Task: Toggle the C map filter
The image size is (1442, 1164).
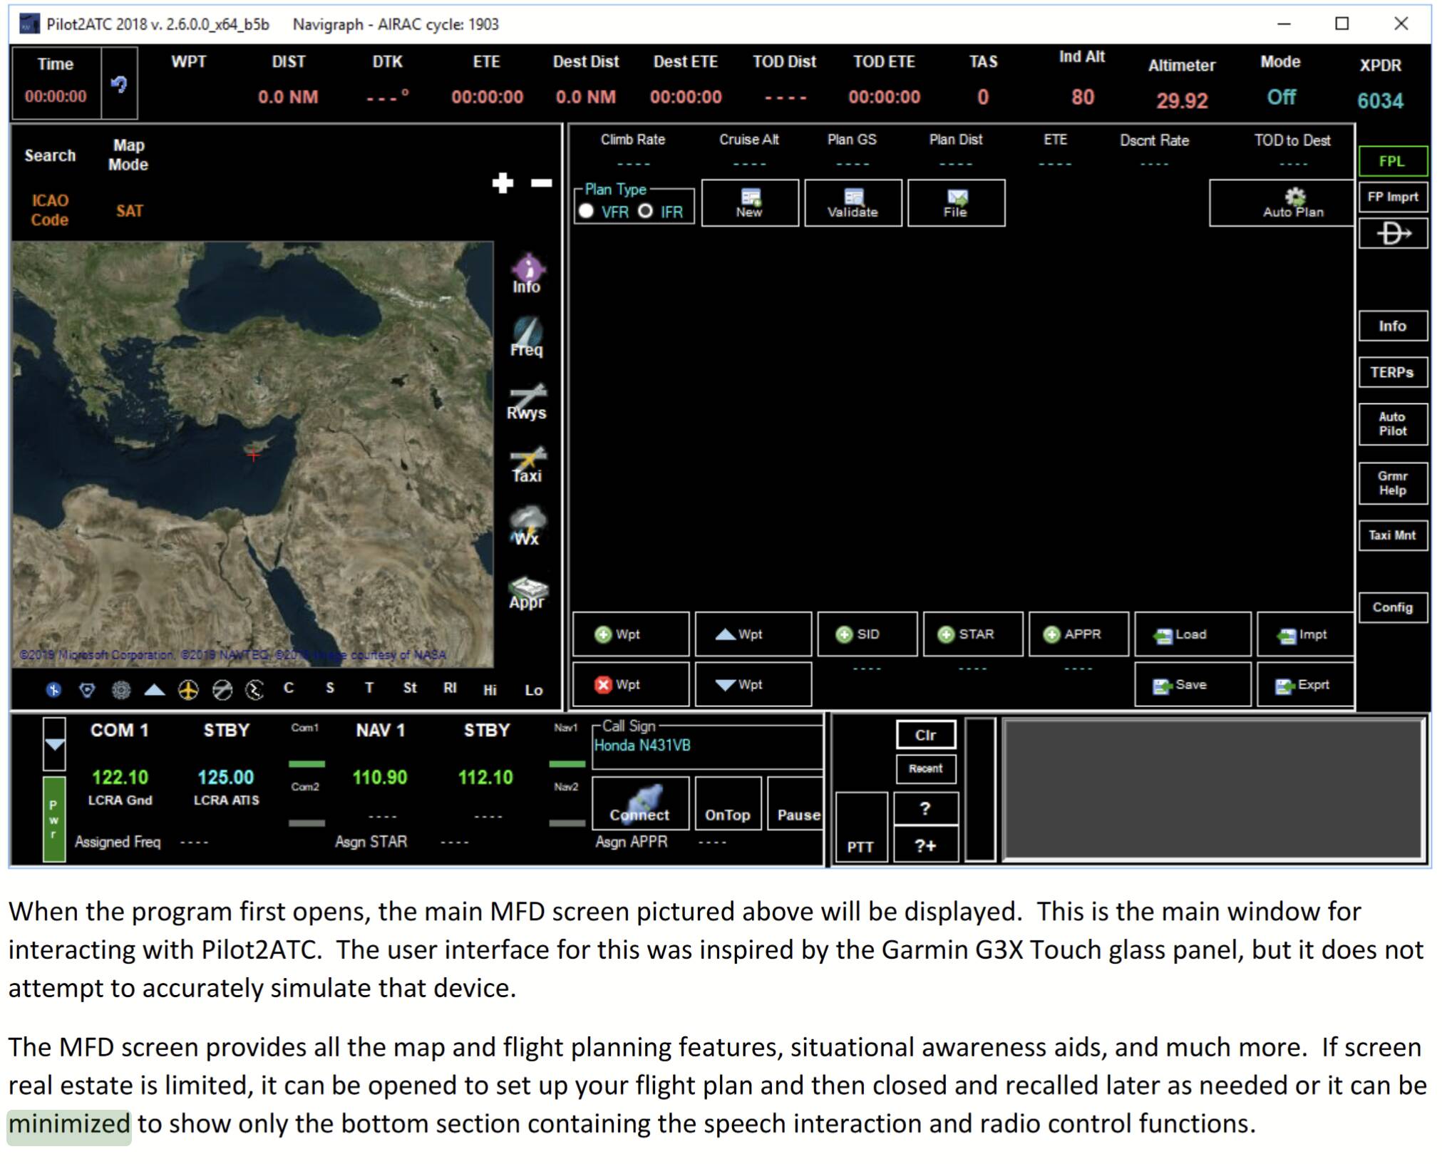Action: pos(289,688)
